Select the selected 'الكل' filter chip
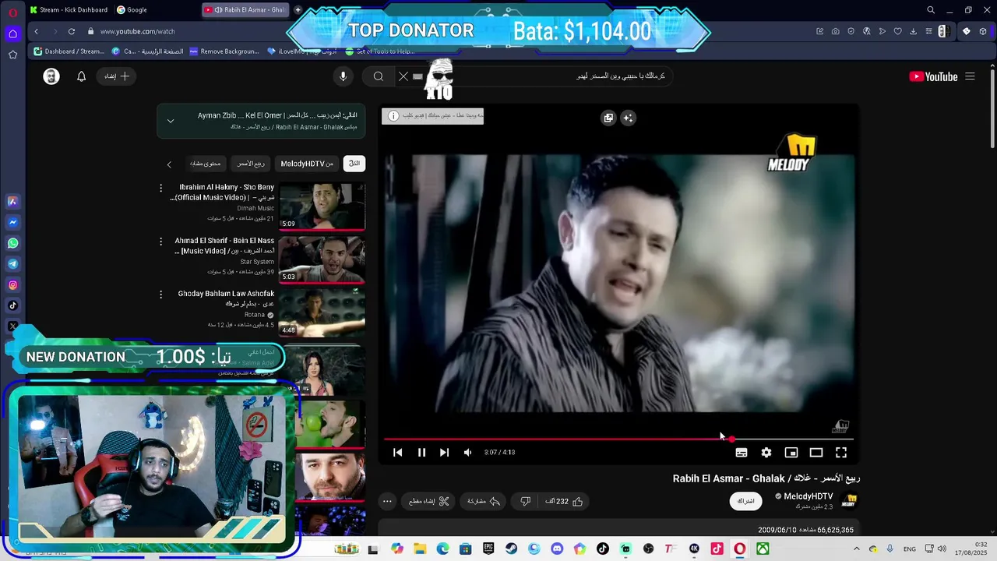Viewport: 997px width, 561px height. coord(354,164)
